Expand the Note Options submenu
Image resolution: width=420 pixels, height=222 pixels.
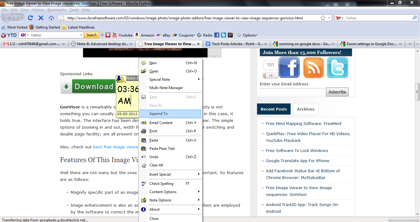click(x=171, y=200)
